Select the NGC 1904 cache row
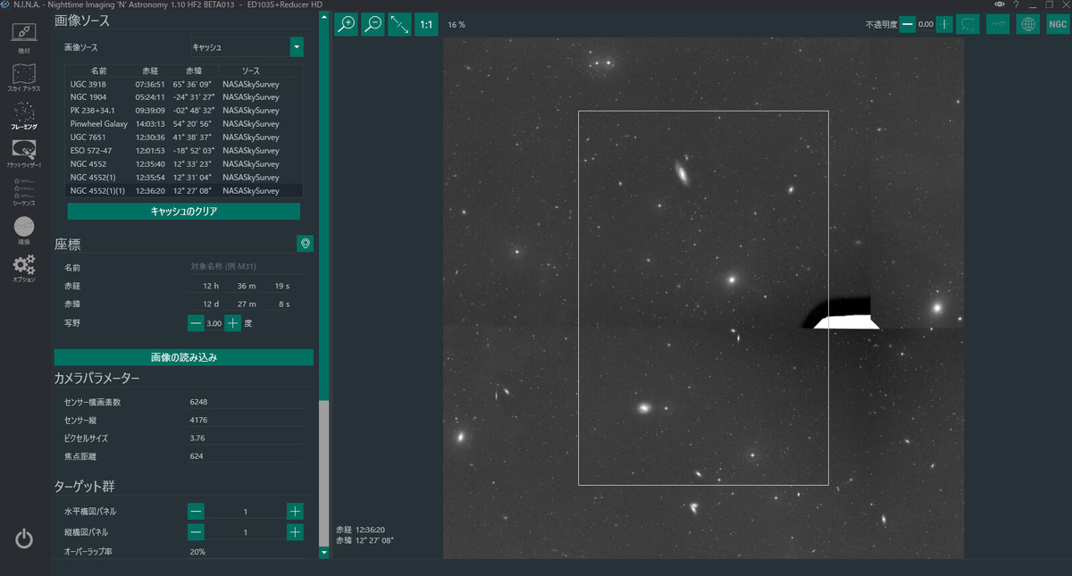The width and height of the screenshot is (1072, 576). point(184,97)
